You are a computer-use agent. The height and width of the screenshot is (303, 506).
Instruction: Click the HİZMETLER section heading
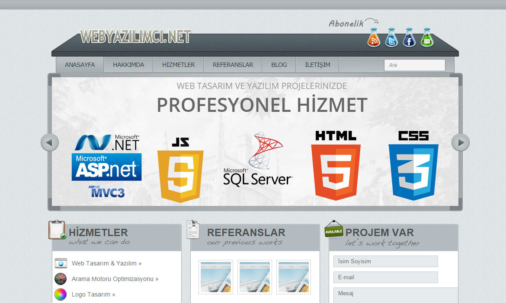point(99,233)
